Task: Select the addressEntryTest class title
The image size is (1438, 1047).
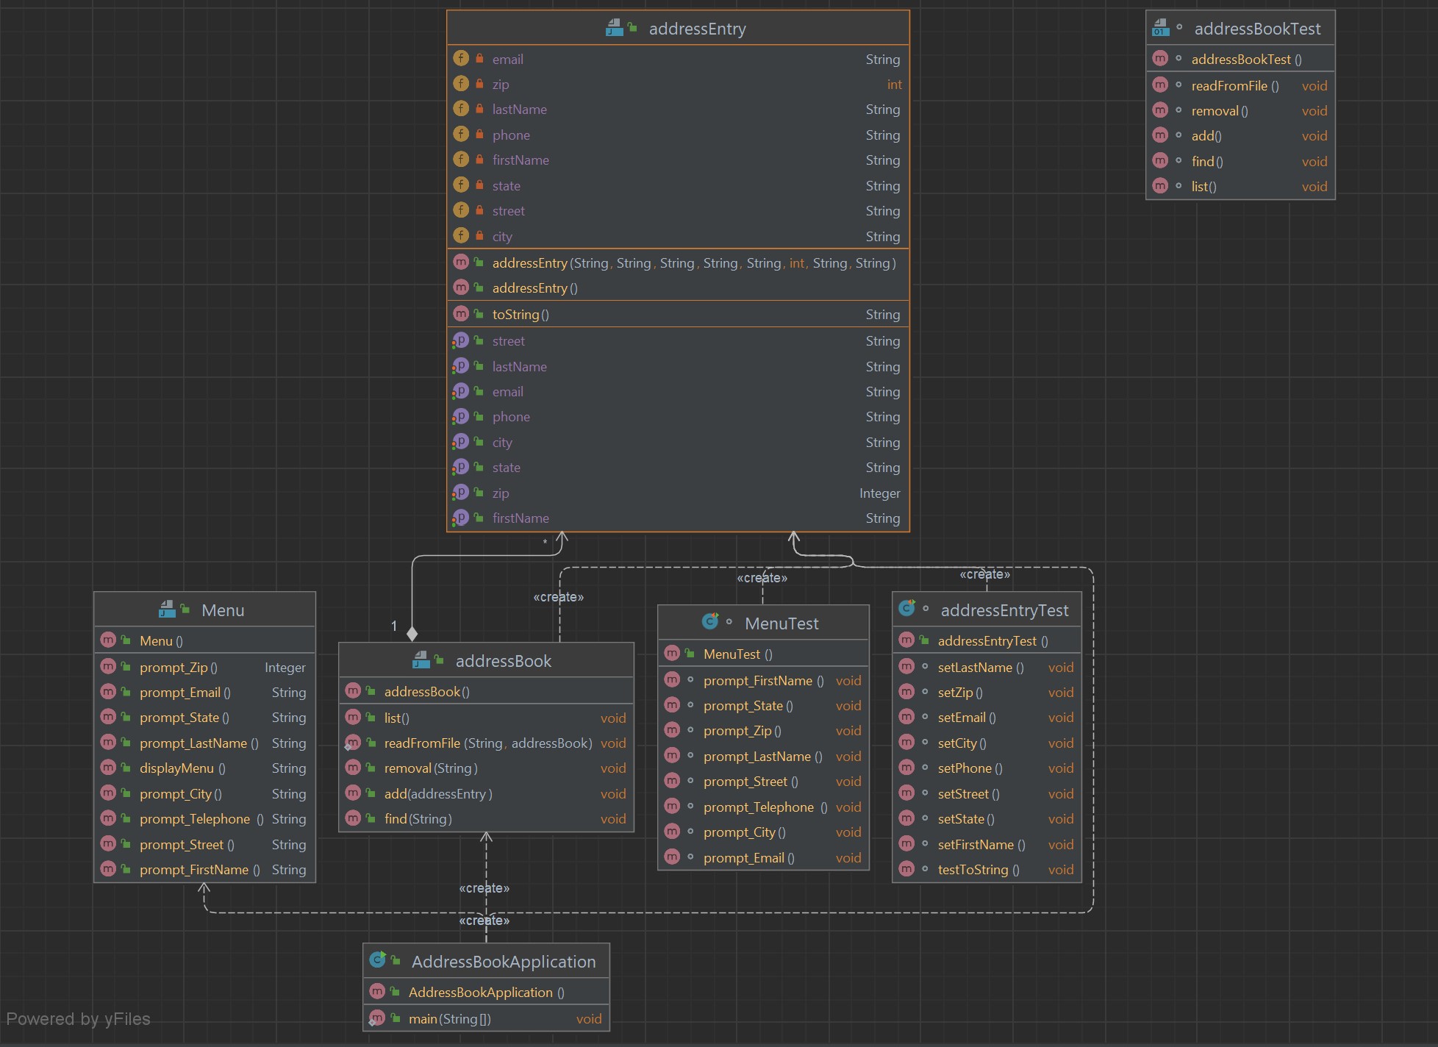Action: tap(1004, 610)
